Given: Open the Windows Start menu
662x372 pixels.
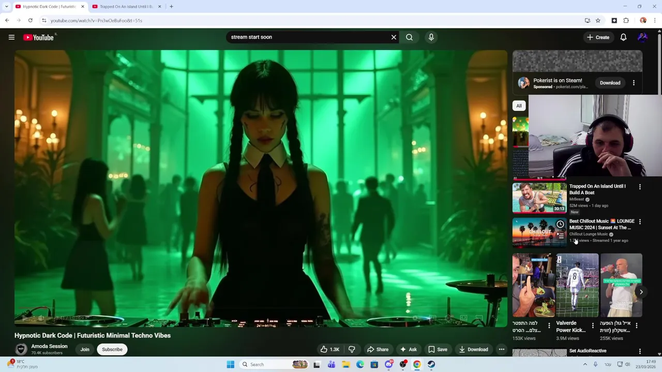Looking at the screenshot, I should point(231,364).
